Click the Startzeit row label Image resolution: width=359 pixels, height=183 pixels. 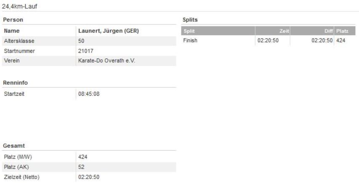[14, 94]
